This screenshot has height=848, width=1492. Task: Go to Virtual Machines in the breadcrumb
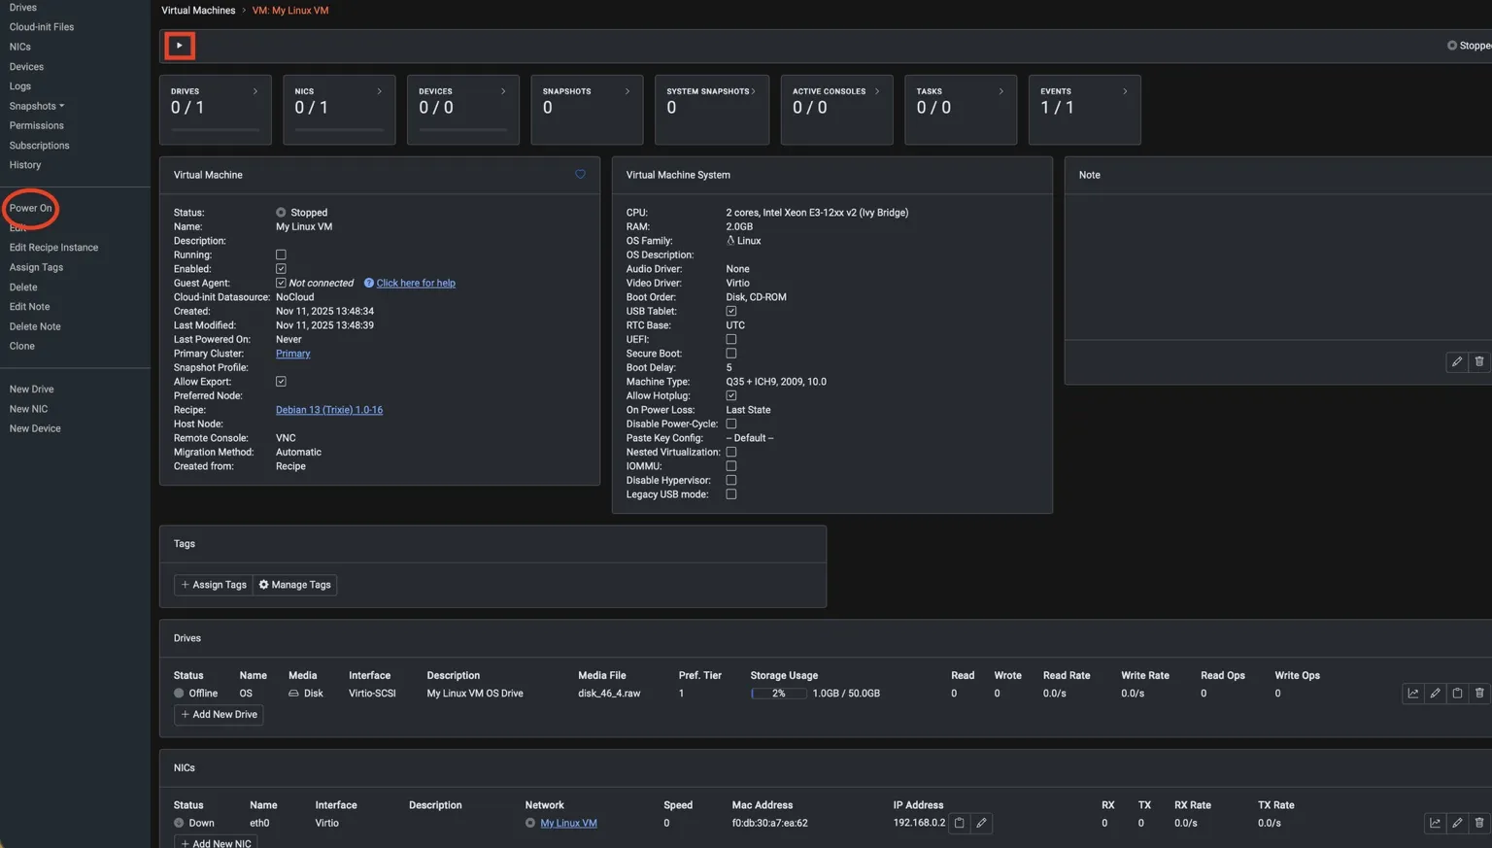198,11
